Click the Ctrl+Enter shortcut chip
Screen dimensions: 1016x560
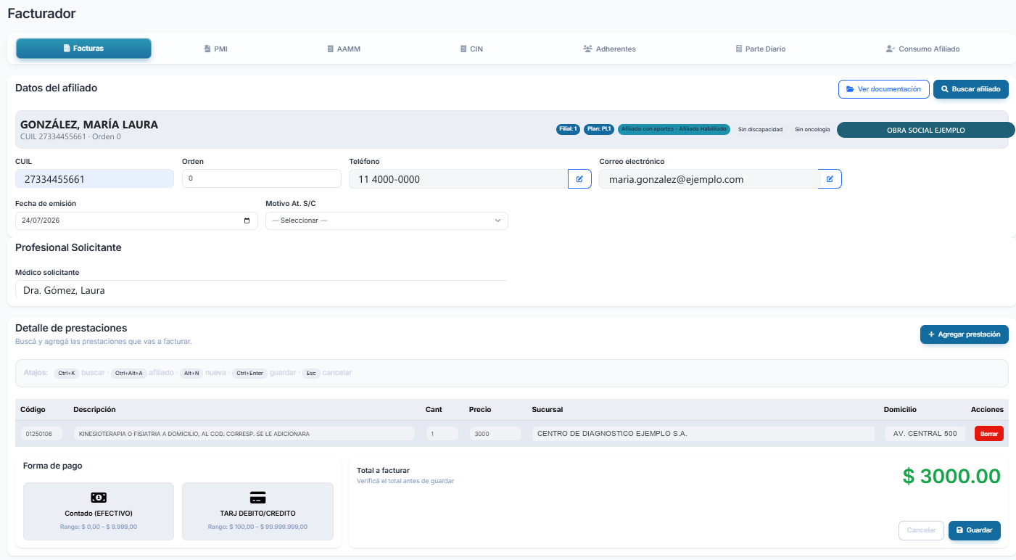point(249,373)
